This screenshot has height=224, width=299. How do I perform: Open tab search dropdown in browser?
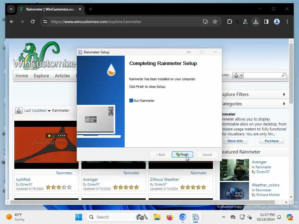(11, 9)
